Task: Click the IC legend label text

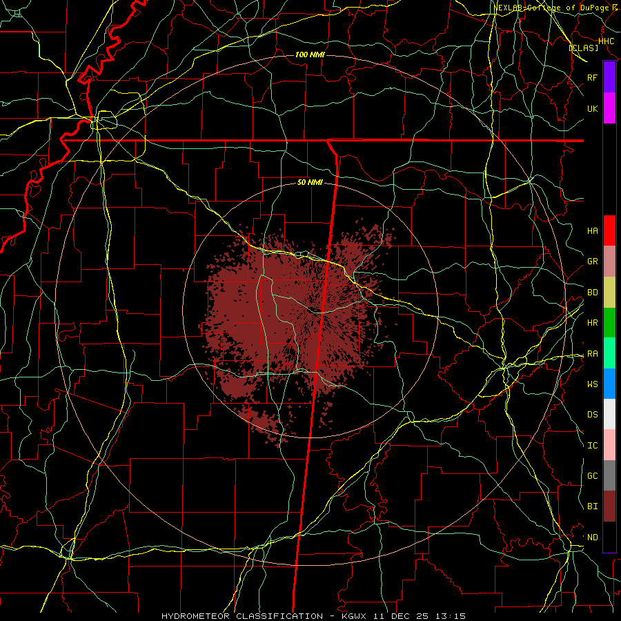Action: tap(593, 446)
